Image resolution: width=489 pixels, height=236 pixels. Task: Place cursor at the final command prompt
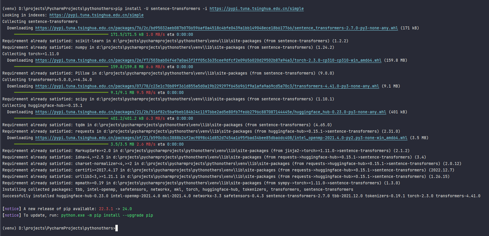[117, 228]
